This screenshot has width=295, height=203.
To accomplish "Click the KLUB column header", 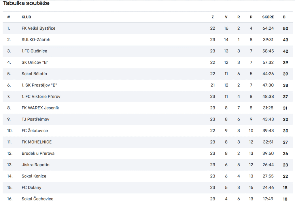I will pyautogui.click(x=26, y=17).
